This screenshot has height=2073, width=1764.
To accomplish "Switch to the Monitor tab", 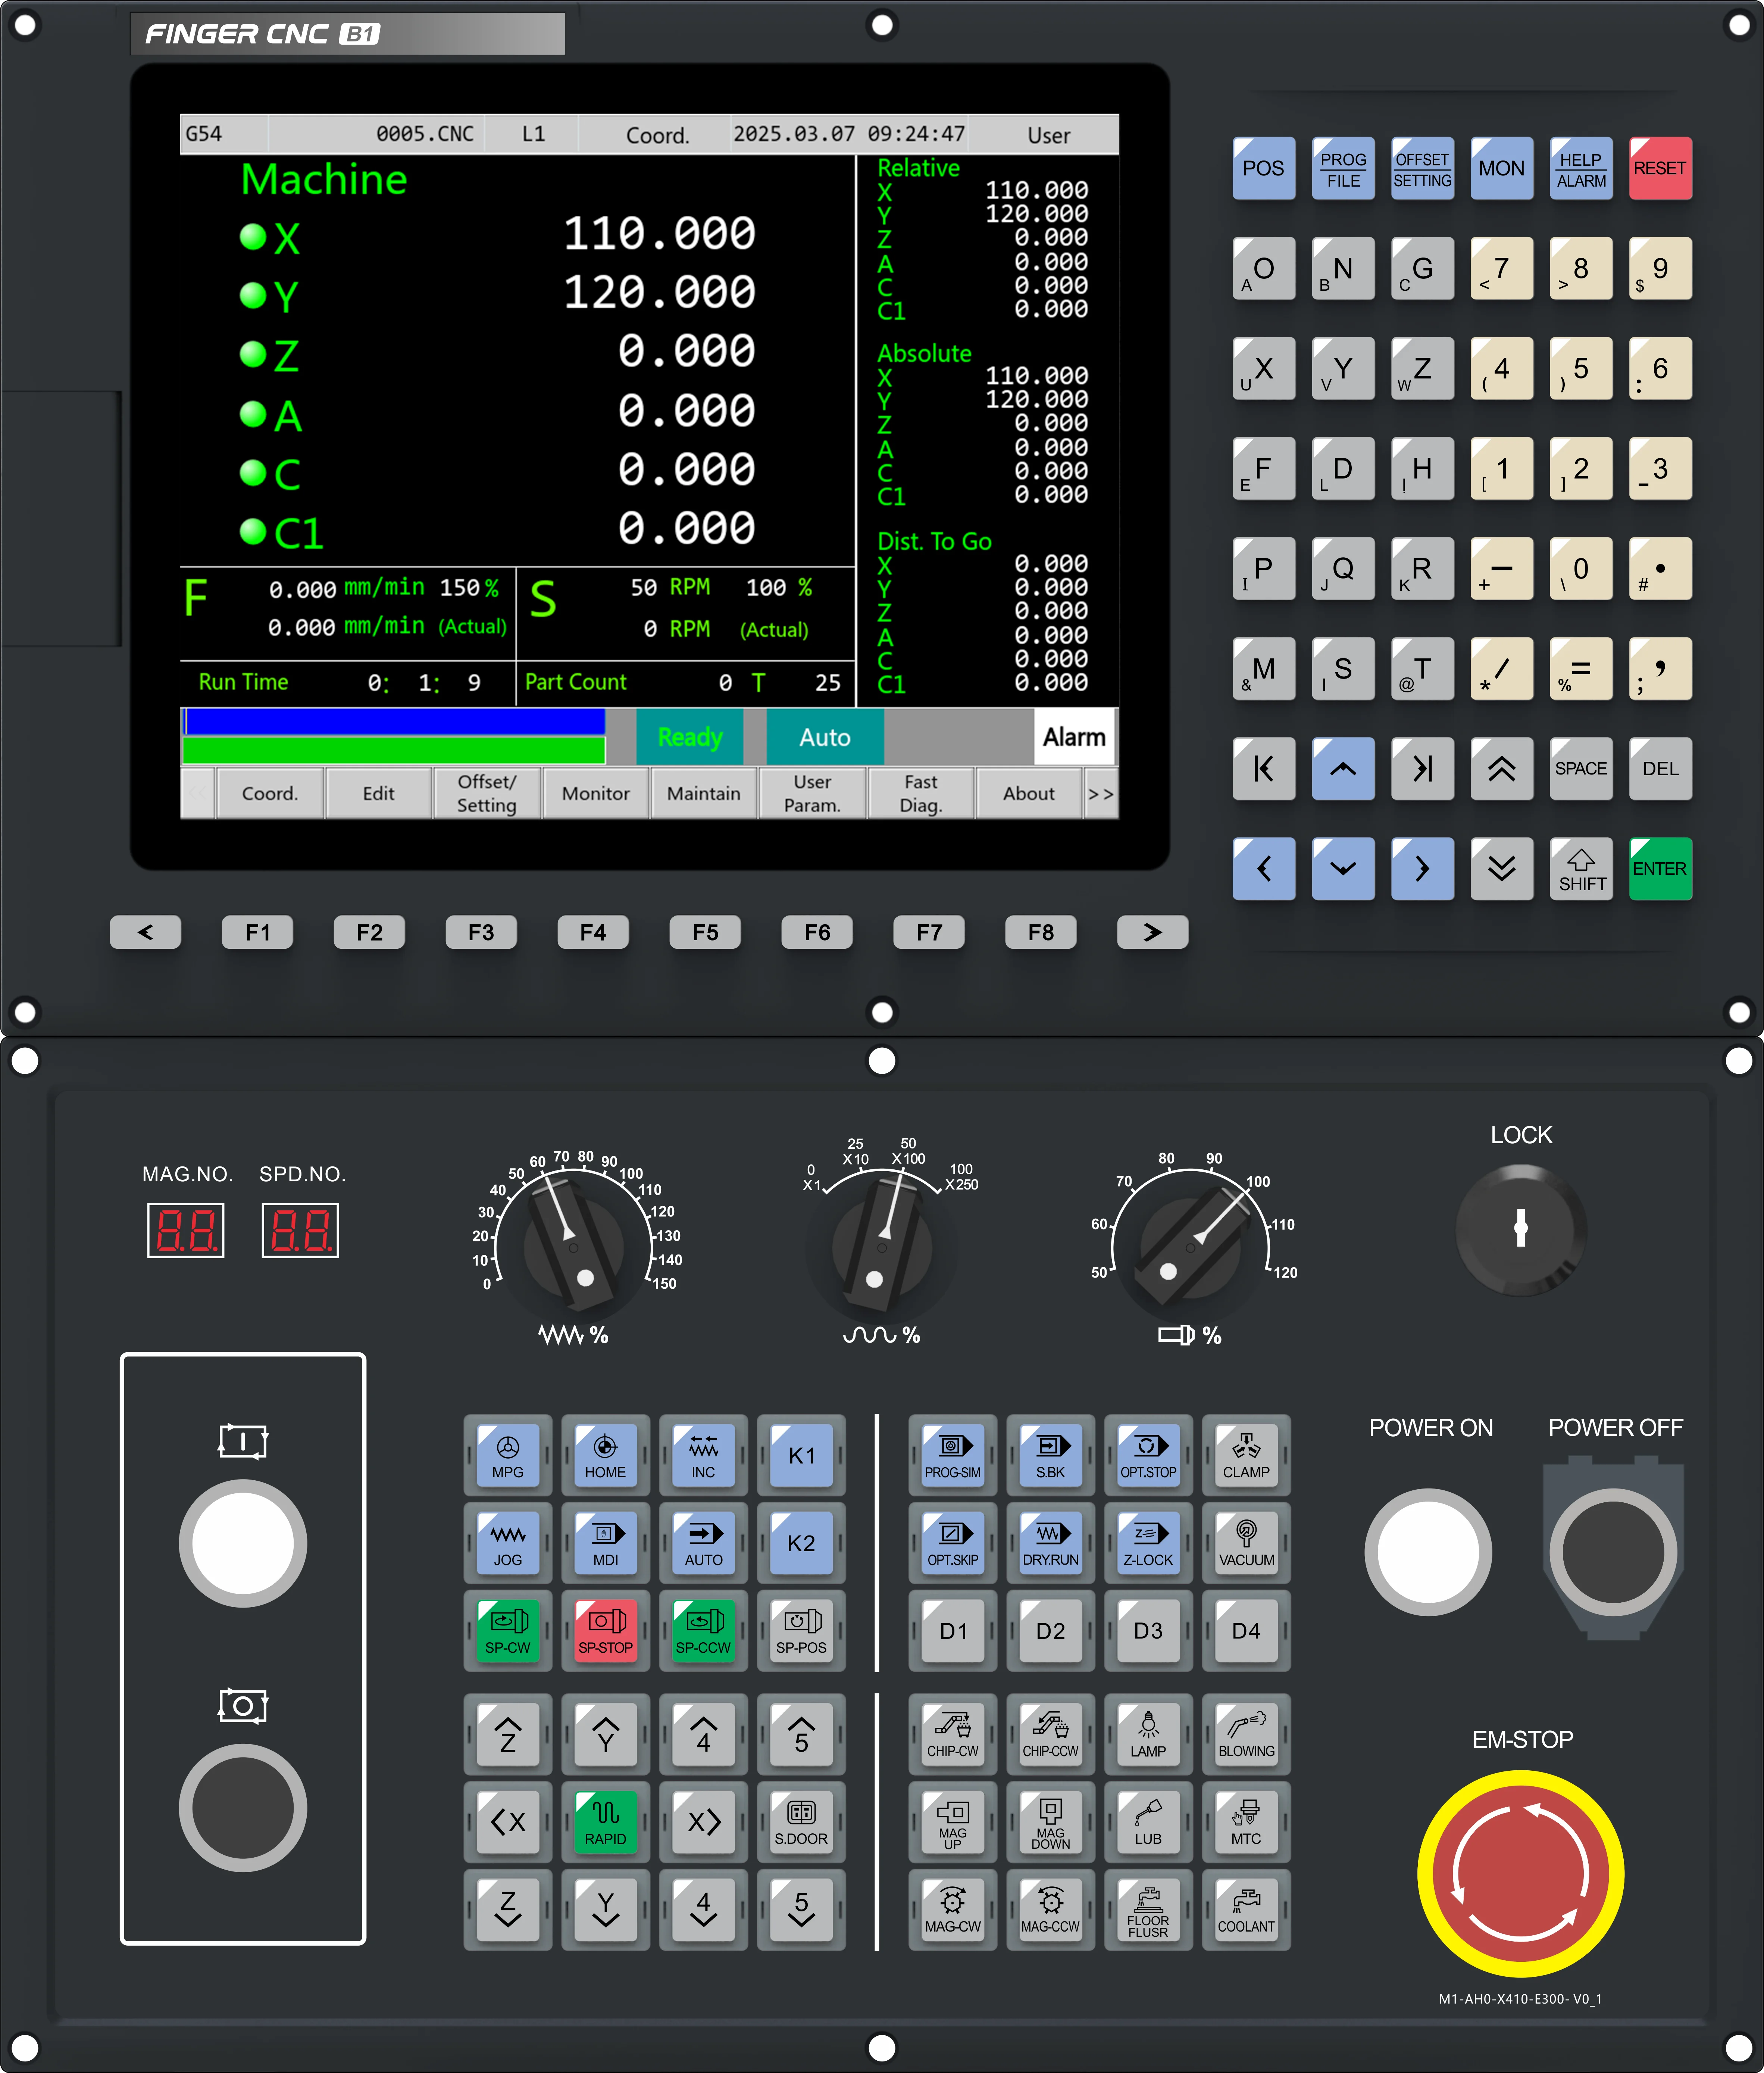I will [596, 794].
